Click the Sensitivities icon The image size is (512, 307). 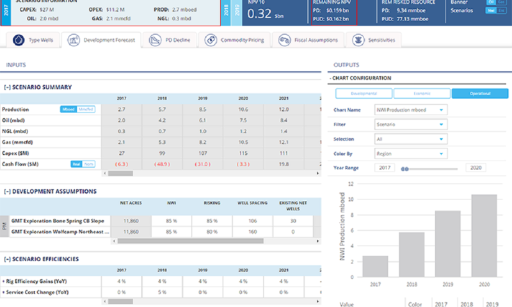tap(358, 40)
